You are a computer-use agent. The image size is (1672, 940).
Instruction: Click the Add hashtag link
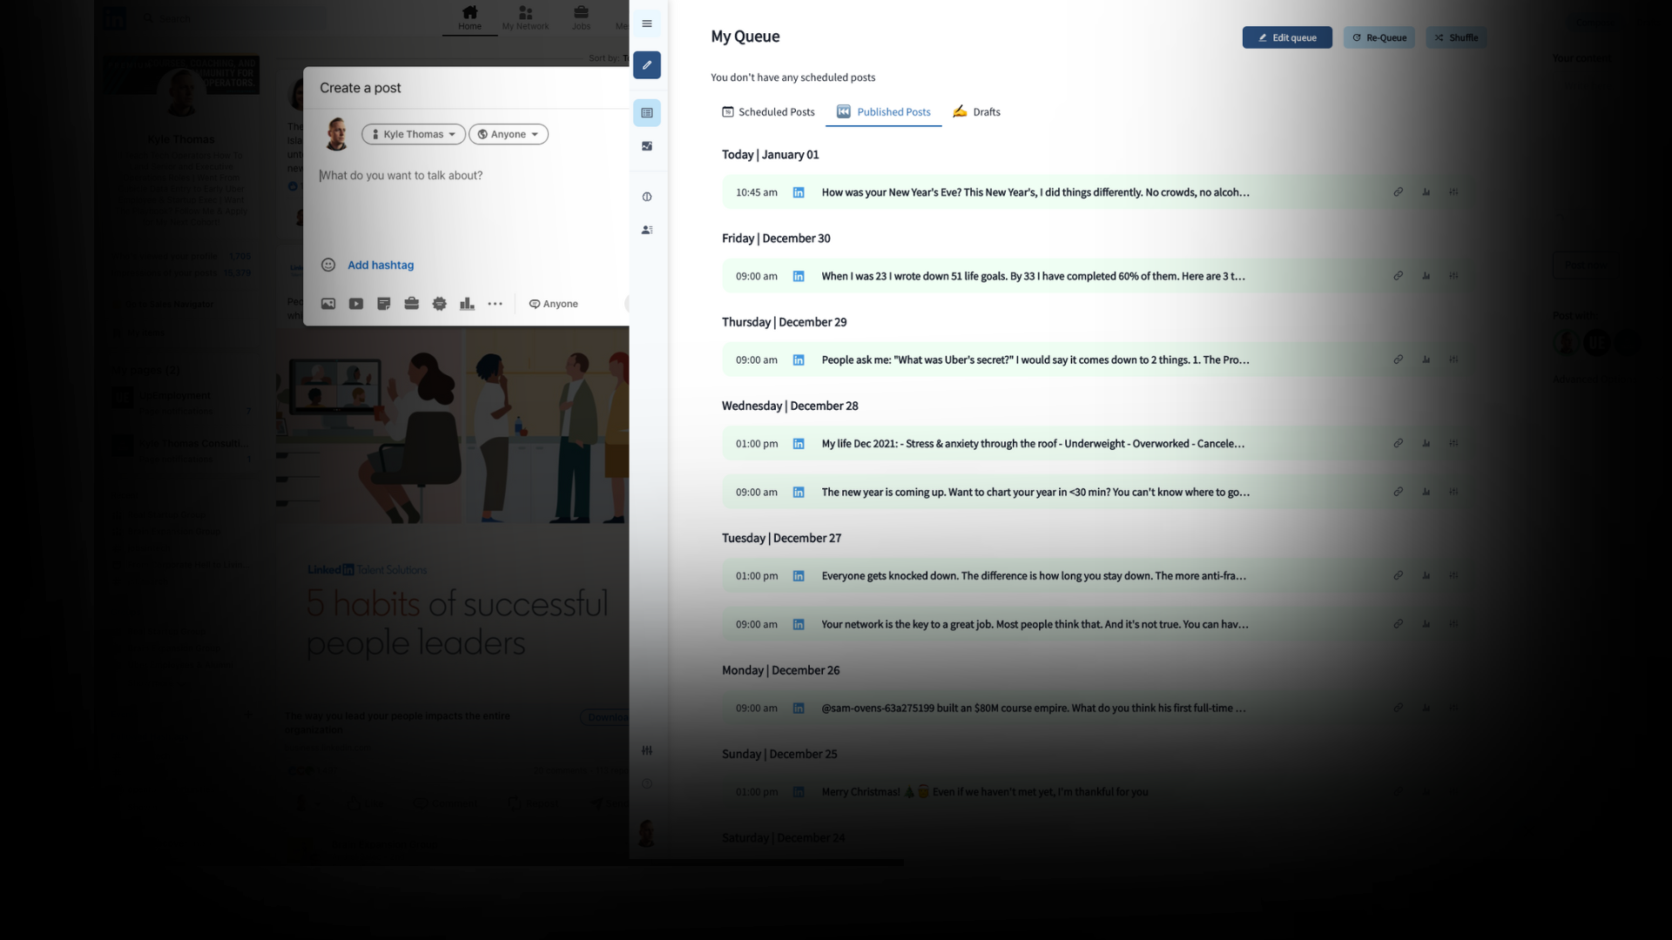click(x=381, y=265)
